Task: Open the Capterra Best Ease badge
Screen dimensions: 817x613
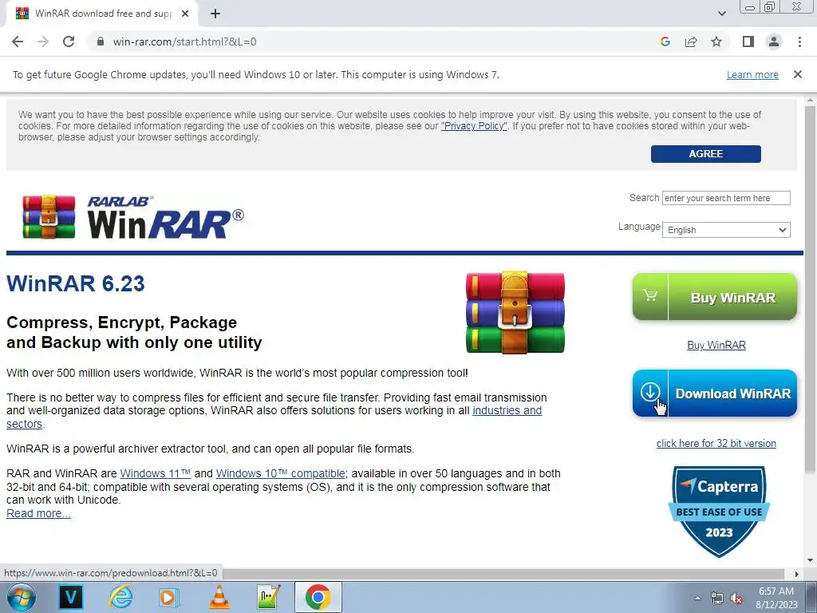Action: 719,512
